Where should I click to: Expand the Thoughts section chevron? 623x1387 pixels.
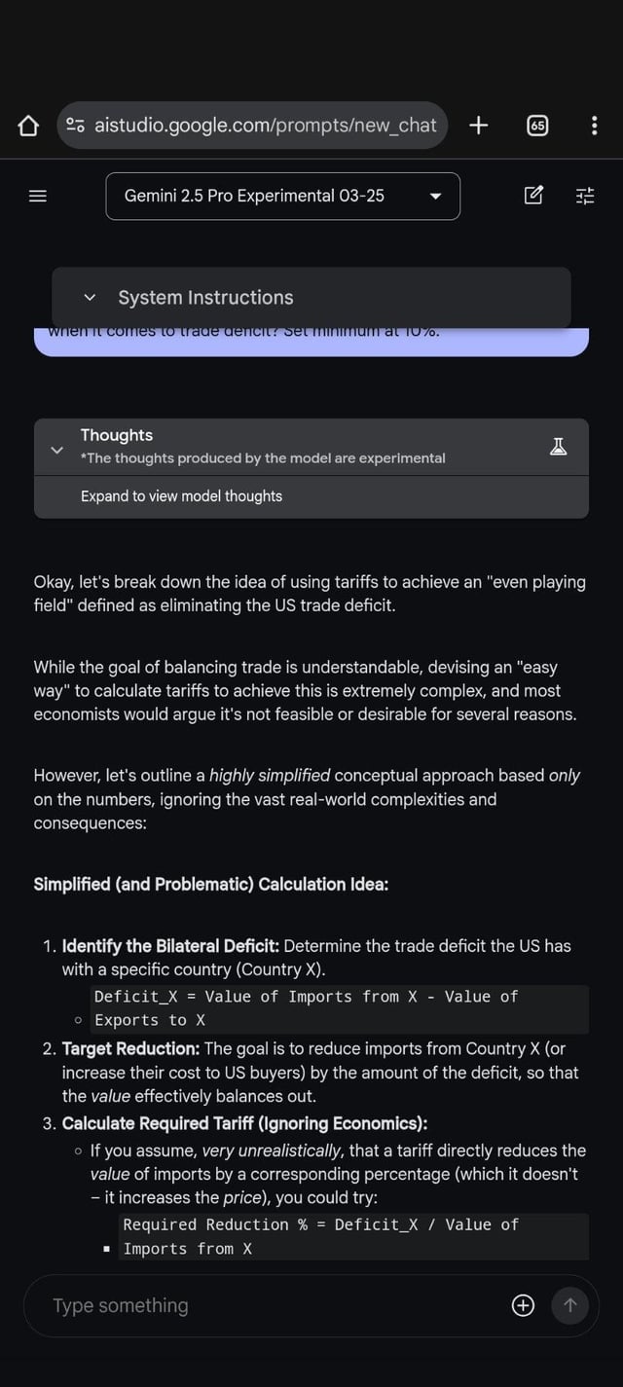tap(56, 450)
